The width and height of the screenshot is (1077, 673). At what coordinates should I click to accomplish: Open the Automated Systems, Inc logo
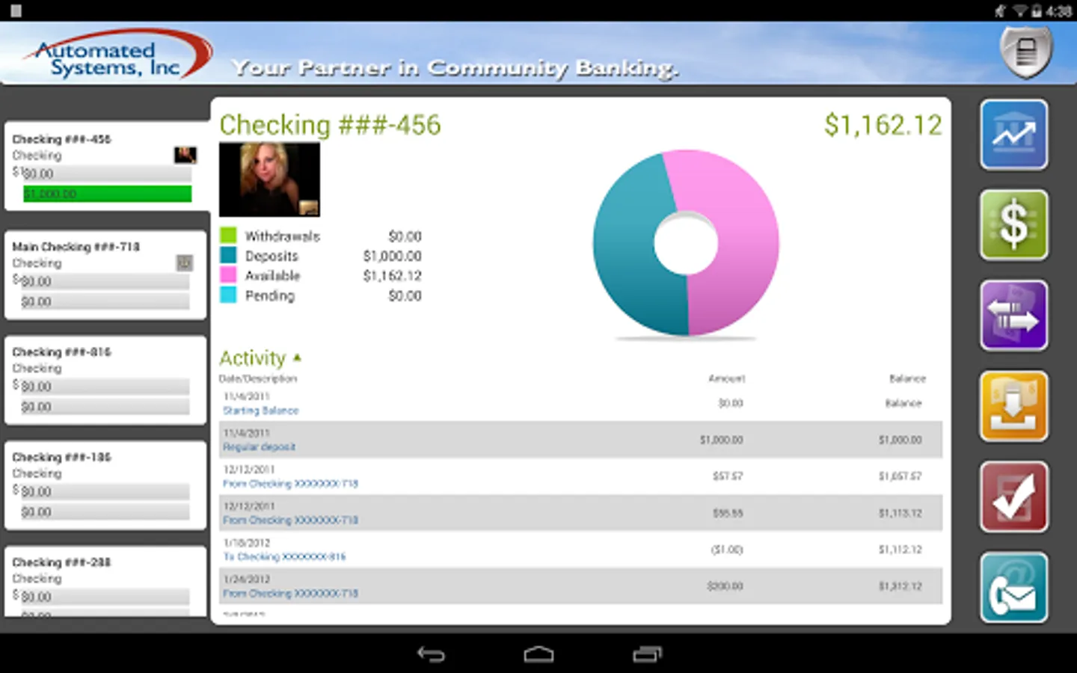click(118, 54)
